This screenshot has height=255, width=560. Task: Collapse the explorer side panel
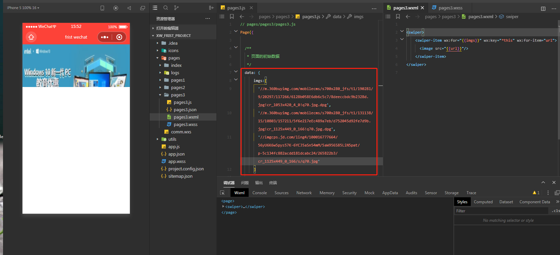click(211, 8)
